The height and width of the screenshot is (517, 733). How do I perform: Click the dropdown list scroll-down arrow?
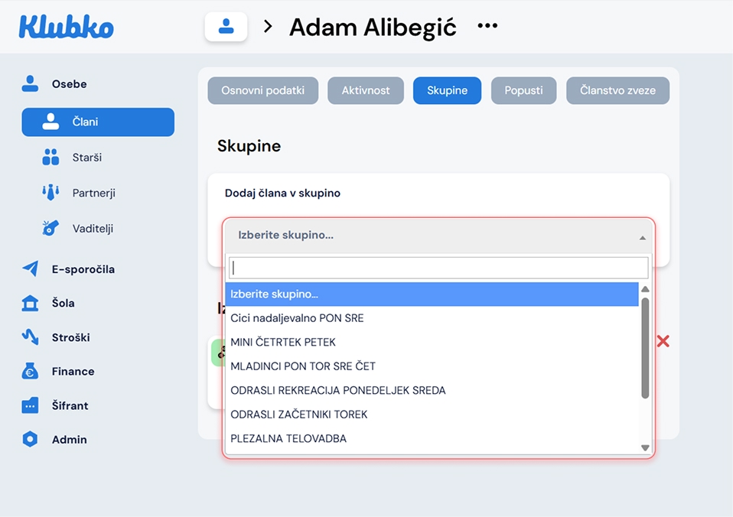pos(645,447)
